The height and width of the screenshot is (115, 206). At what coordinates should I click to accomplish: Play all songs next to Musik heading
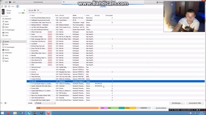click(x=35, y=10)
